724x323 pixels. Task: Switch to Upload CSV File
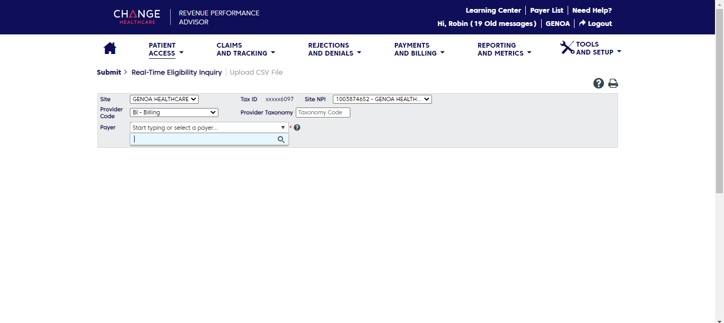(256, 73)
